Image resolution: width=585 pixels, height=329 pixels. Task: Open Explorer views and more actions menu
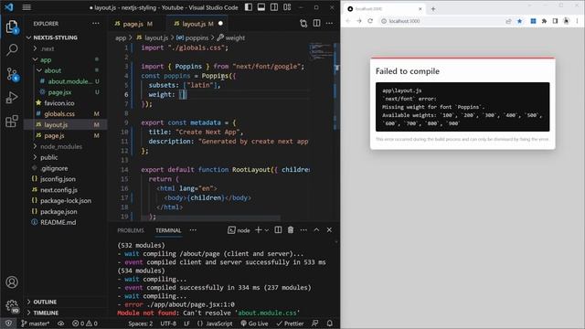pos(96,23)
